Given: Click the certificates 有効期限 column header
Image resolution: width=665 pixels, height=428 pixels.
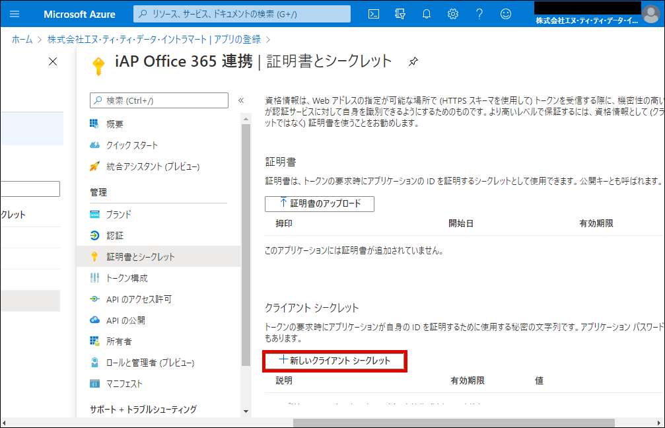Looking at the screenshot, I should point(596,223).
